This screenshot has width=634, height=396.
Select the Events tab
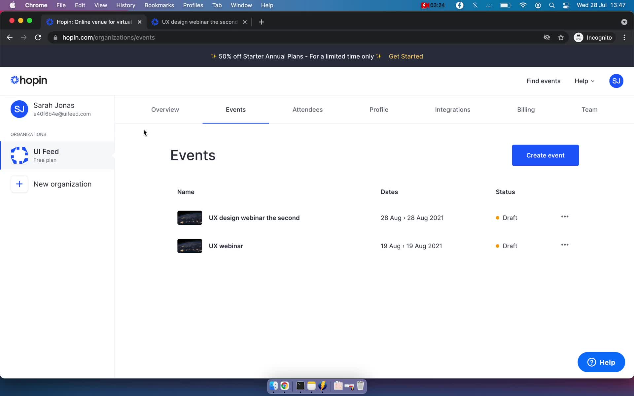coord(236,110)
